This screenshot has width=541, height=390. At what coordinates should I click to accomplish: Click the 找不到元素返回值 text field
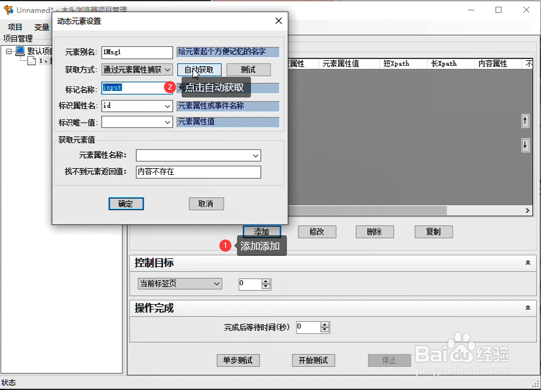[x=199, y=172]
